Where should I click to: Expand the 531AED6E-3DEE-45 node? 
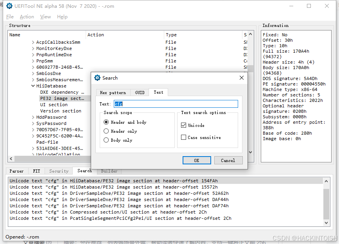tap(33, 149)
